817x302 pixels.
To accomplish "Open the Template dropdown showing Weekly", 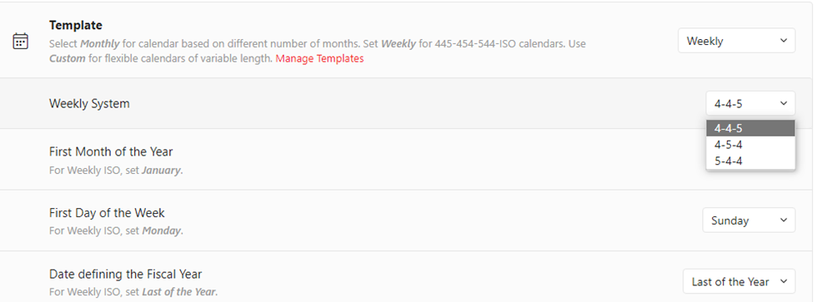I will [736, 41].
